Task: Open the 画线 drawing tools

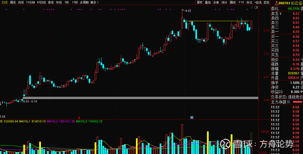Action: click(x=233, y=2)
